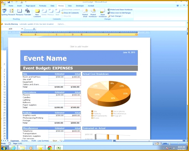The height and width of the screenshot is (151, 189).
Task: Click Protect and Share Workbook
Action: [120, 10]
